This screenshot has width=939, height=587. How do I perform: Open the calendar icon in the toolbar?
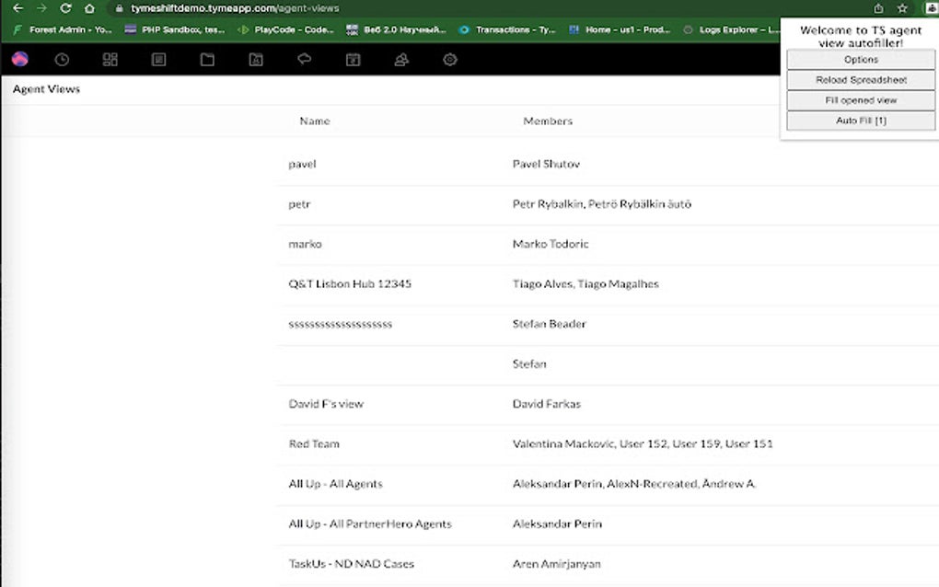coord(353,59)
